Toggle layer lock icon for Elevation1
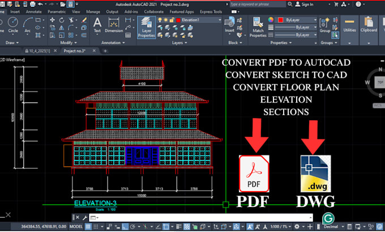 coord(172,20)
